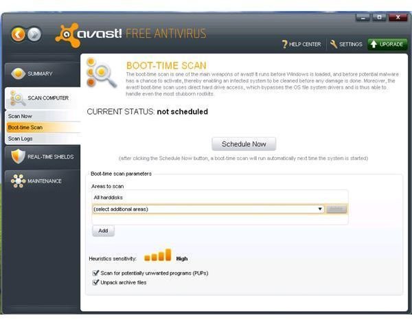The width and height of the screenshot is (412, 320).
Task: Open the Scan Computer section
Action: 43,98
